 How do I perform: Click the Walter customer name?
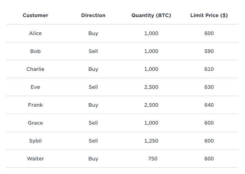click(35, 159)
